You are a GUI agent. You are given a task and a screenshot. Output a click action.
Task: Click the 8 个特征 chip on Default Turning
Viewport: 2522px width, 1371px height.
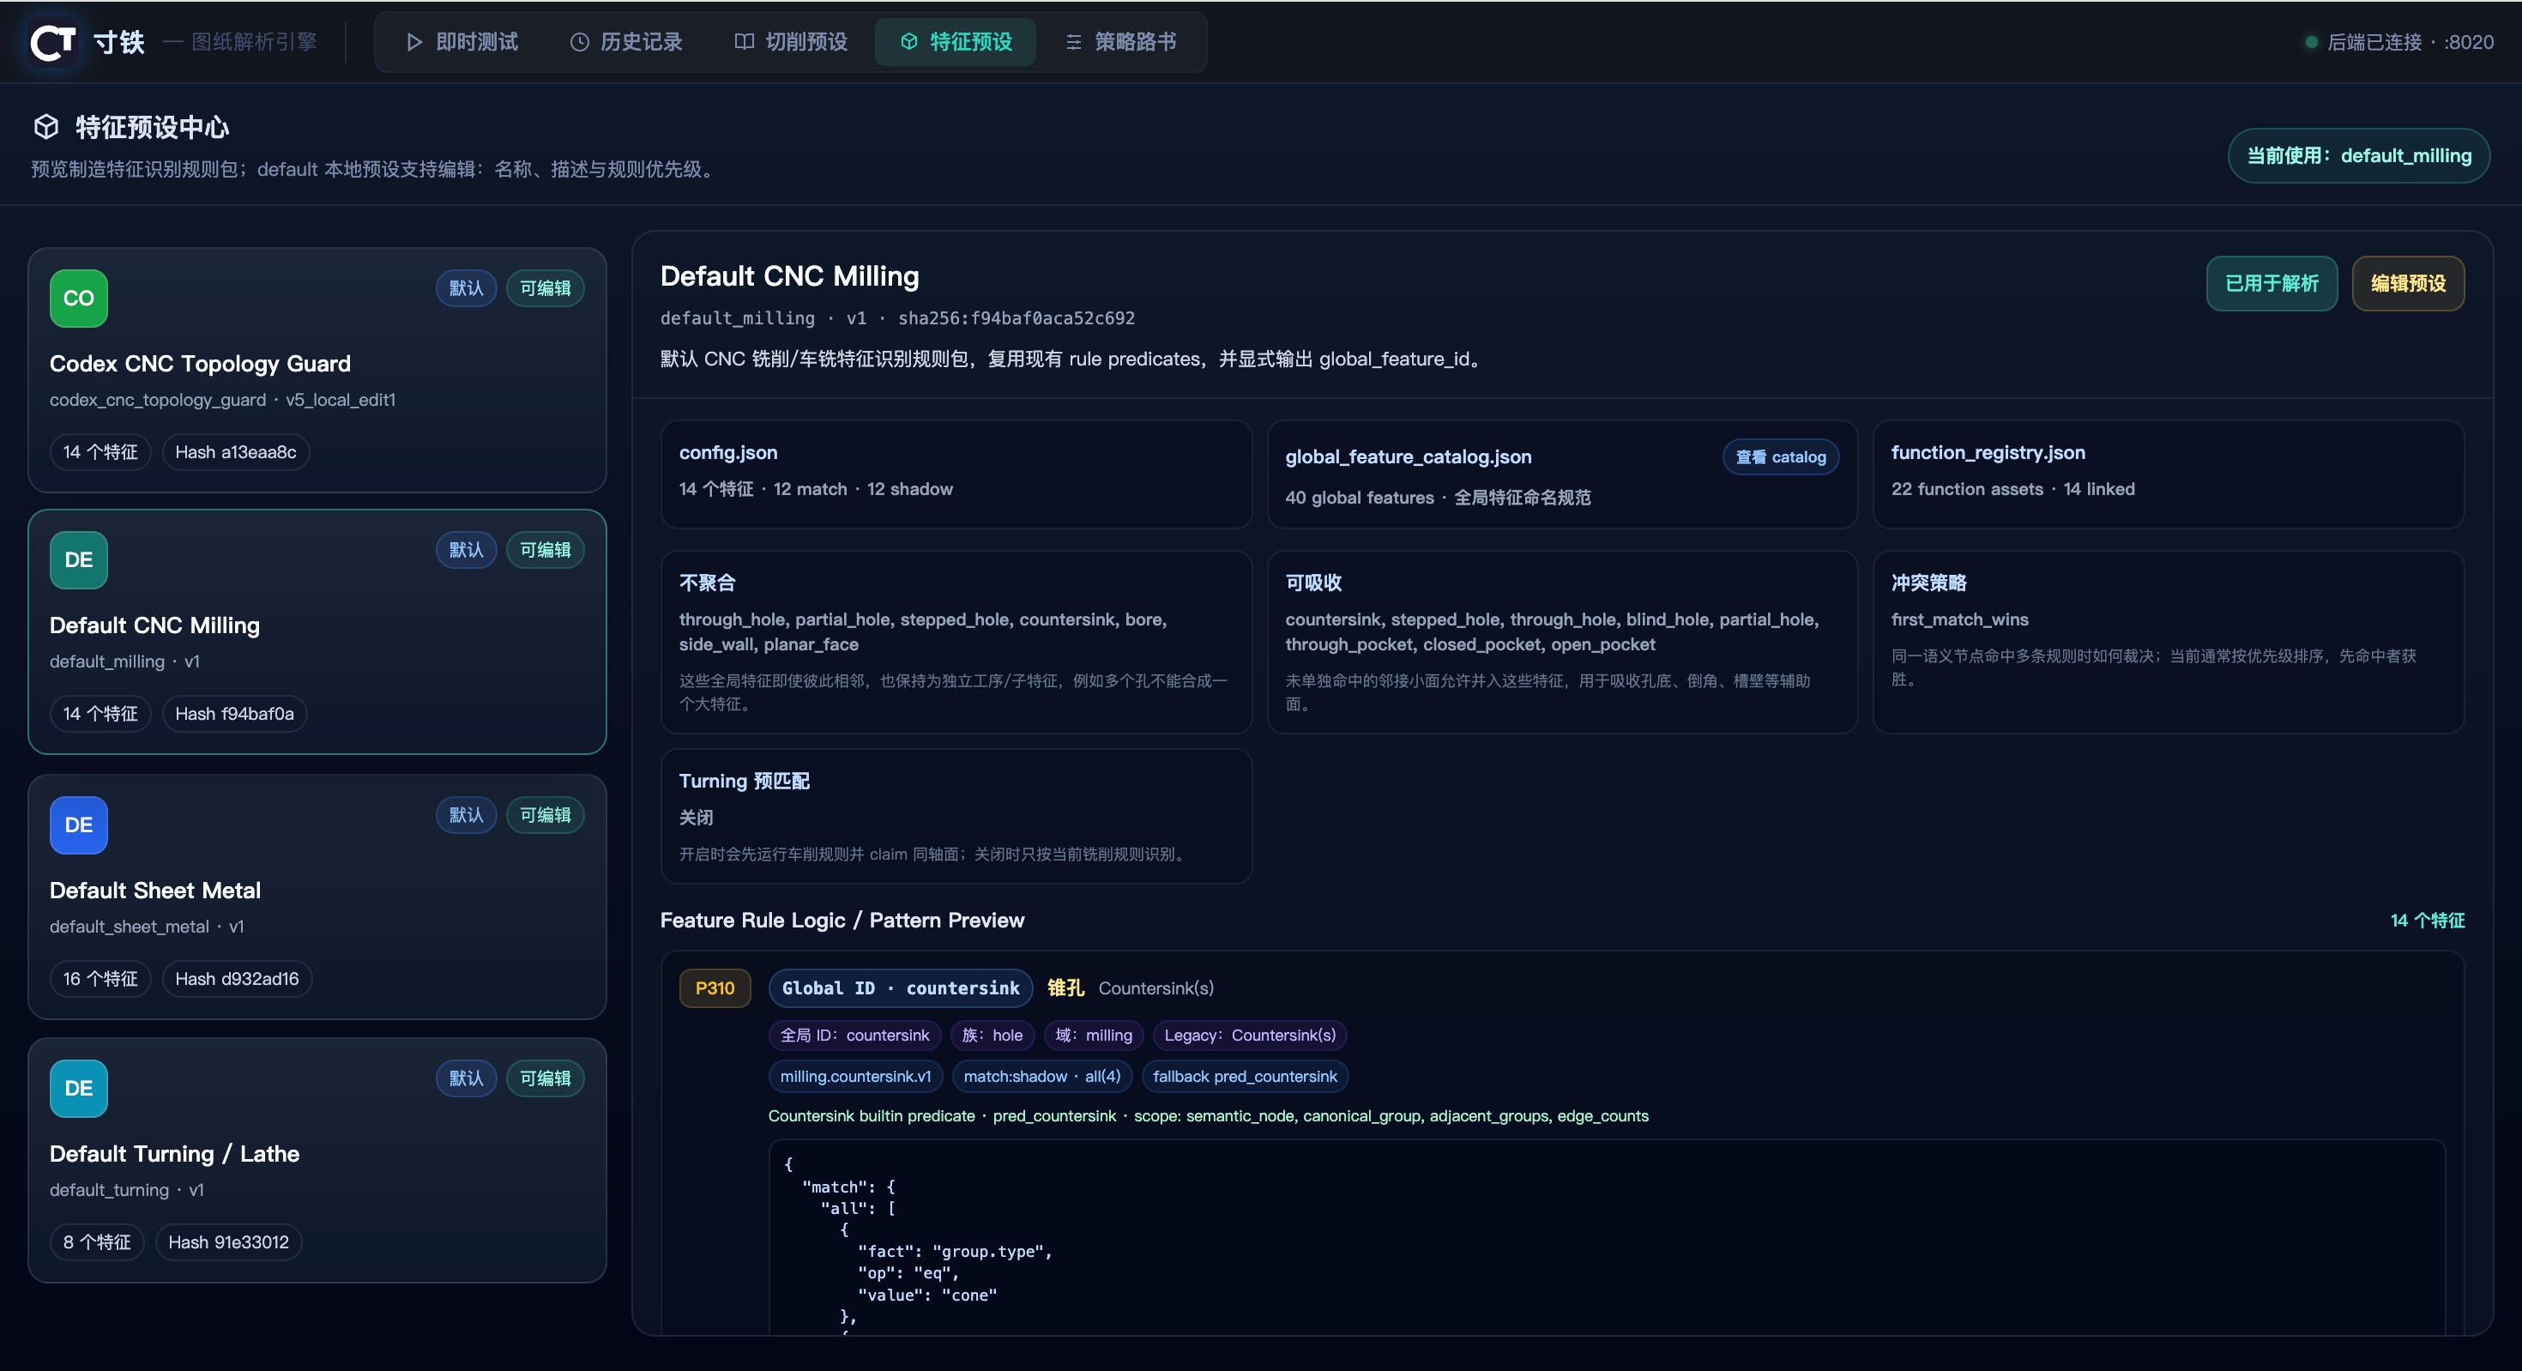97,1242
